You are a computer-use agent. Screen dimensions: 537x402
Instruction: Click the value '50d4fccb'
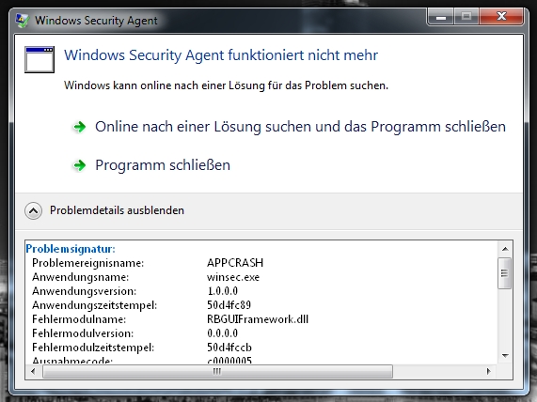point(229,348)
